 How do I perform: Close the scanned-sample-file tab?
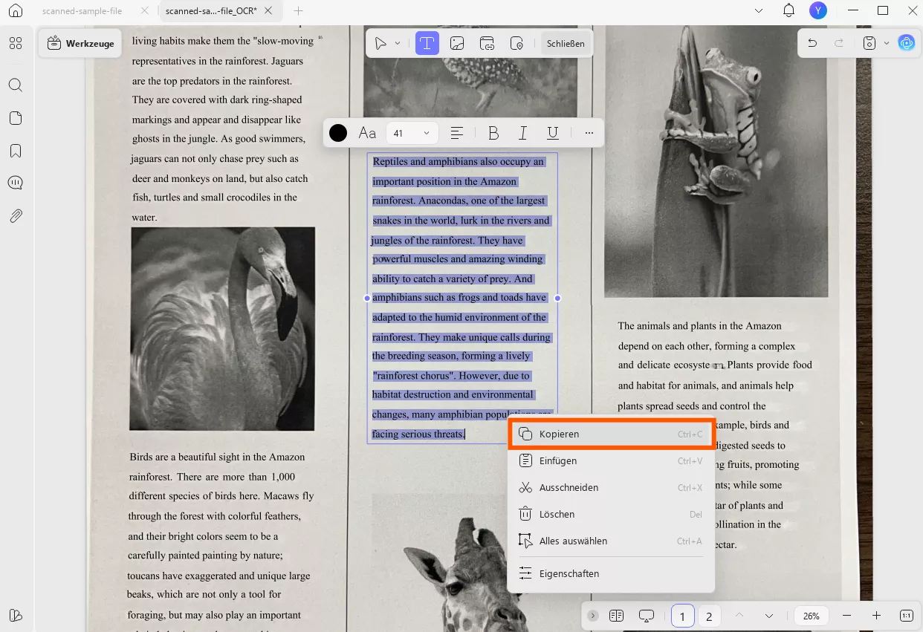pos(143,11)
